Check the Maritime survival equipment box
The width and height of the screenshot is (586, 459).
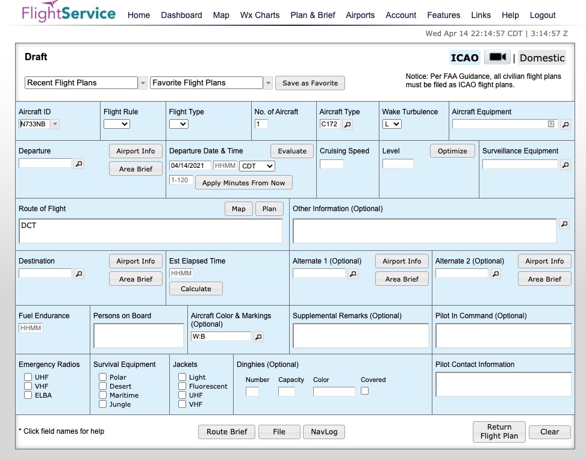tap(102, 395)
